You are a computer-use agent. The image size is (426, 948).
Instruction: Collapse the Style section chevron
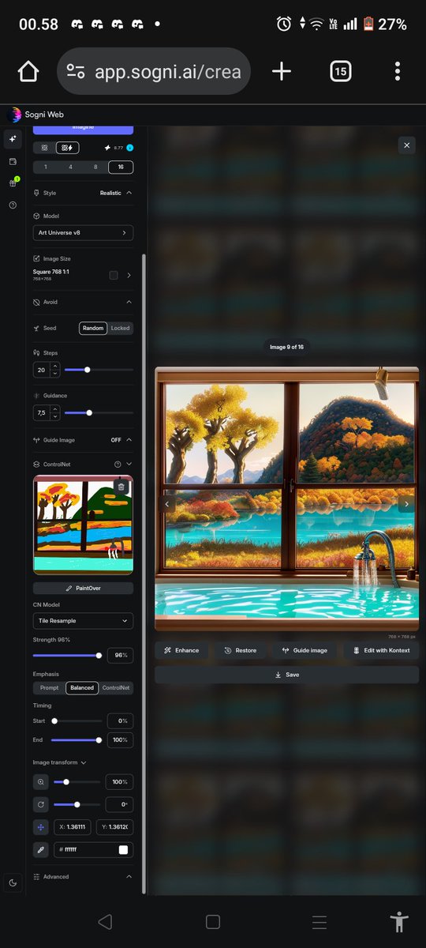coord(129,193)
